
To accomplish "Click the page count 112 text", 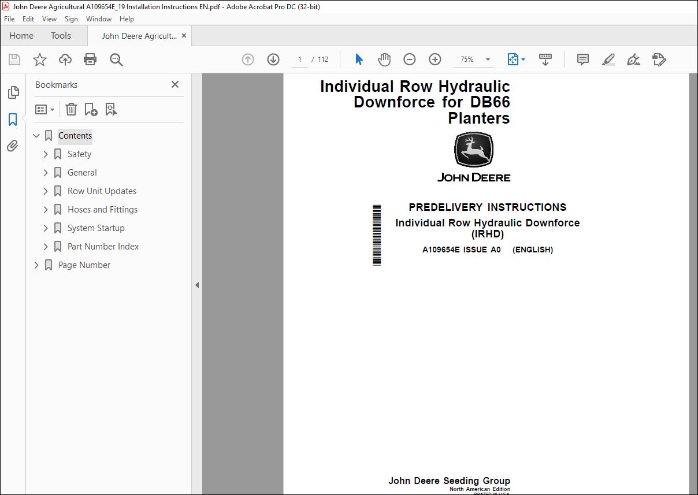I will tap(323, 59).
